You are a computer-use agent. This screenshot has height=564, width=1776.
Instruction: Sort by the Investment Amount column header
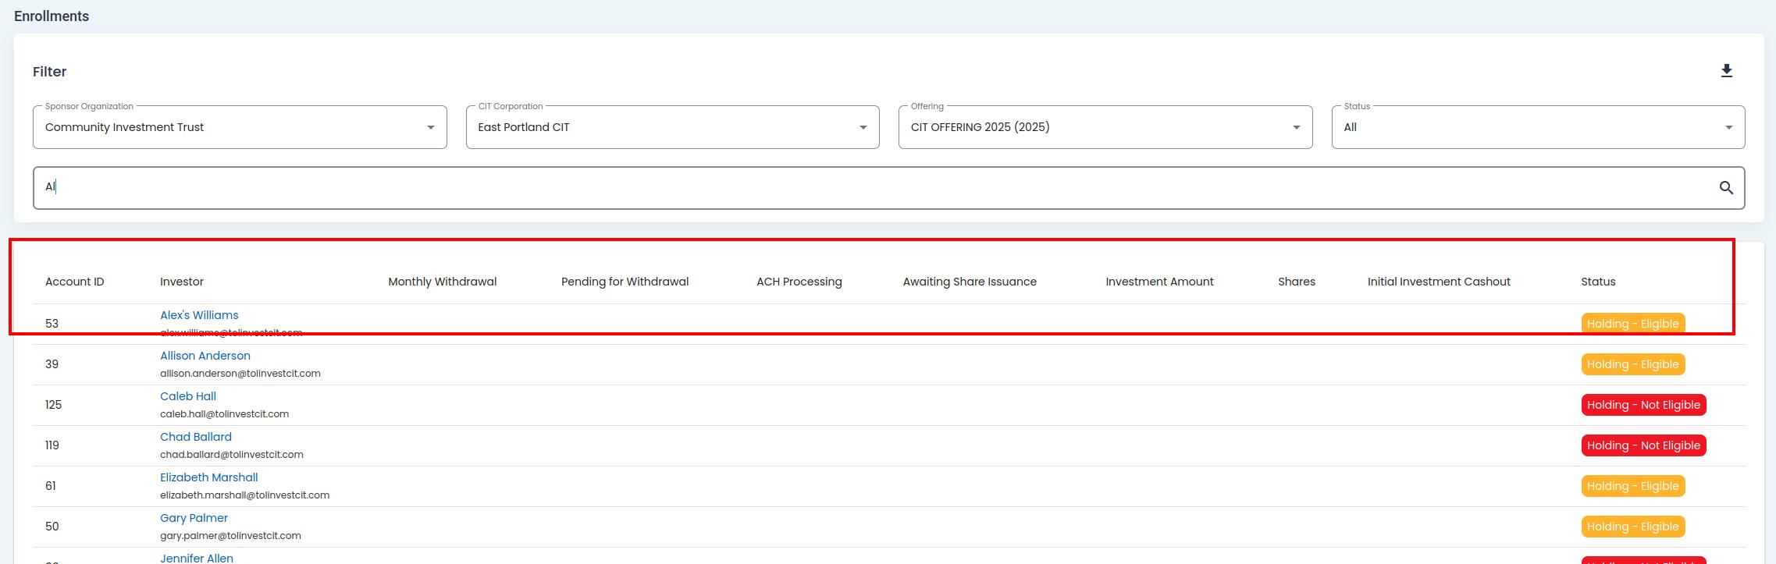(1159, 282)
